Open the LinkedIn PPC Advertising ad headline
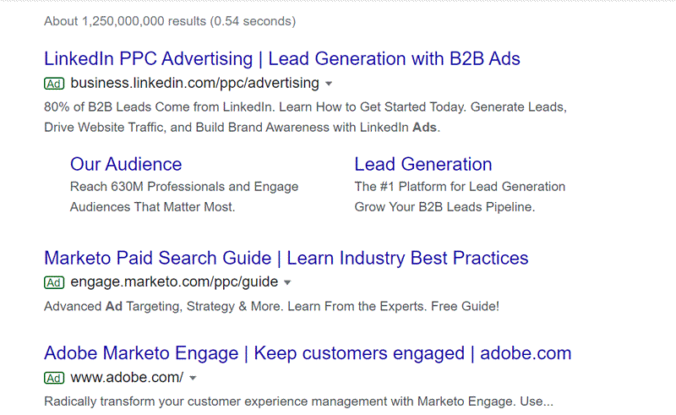Viewport: 676px width, 415px height. [x=281, y=59]
